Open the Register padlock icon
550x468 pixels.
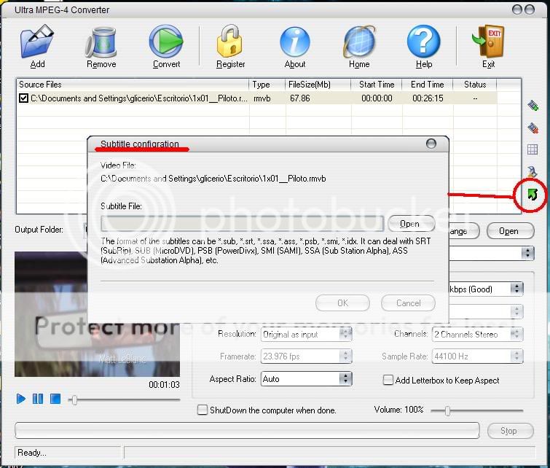230,42
